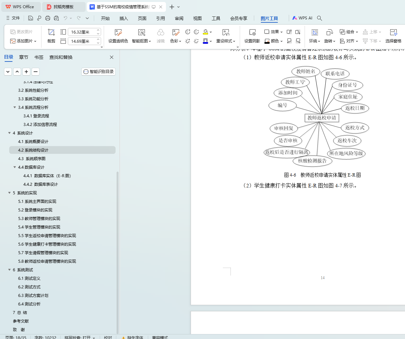Close the navigation pane with X

112,57
